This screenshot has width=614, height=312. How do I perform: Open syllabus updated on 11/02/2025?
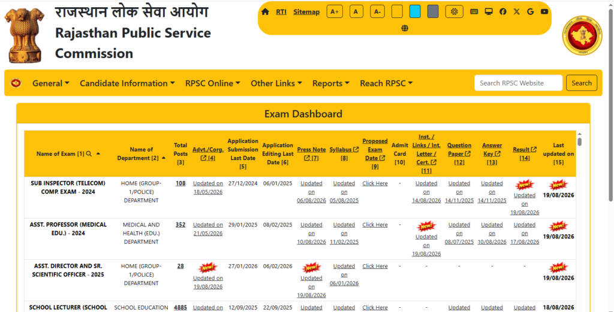(344, 234)
